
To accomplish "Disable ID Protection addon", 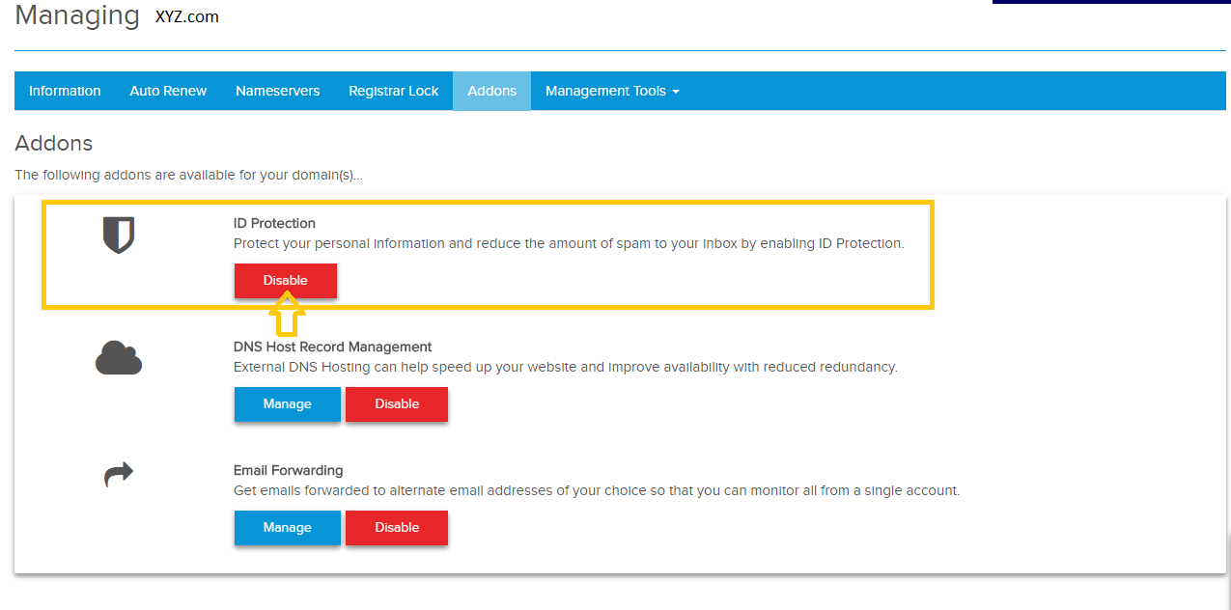I will coord(286,281).
